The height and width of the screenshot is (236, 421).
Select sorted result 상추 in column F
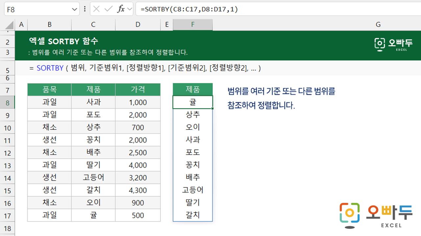coord(193,115)
